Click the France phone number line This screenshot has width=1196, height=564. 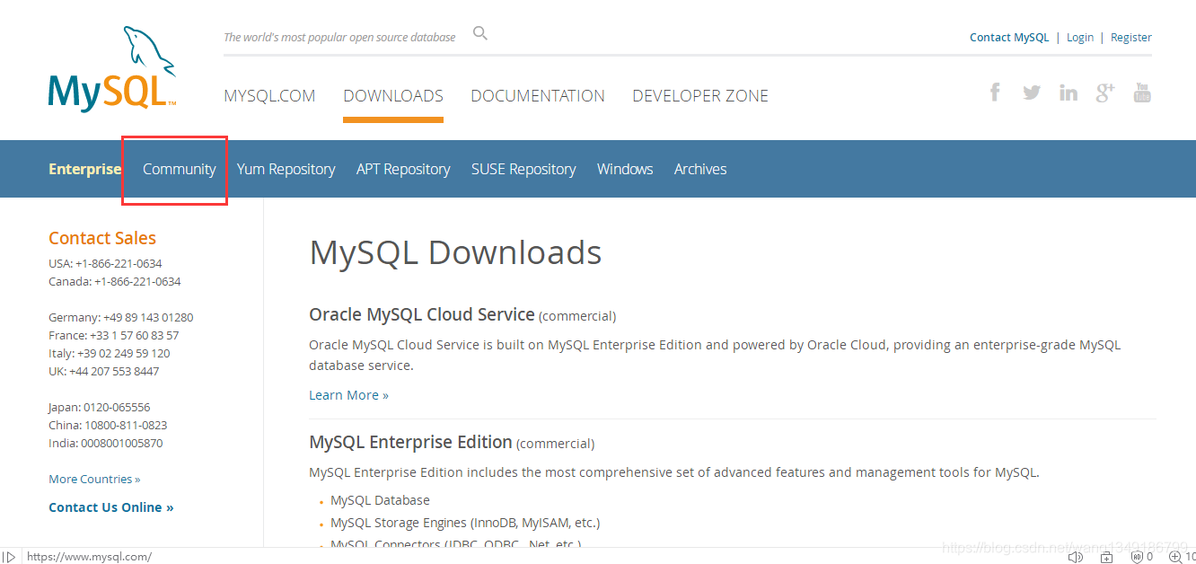[x=114, y=335]
